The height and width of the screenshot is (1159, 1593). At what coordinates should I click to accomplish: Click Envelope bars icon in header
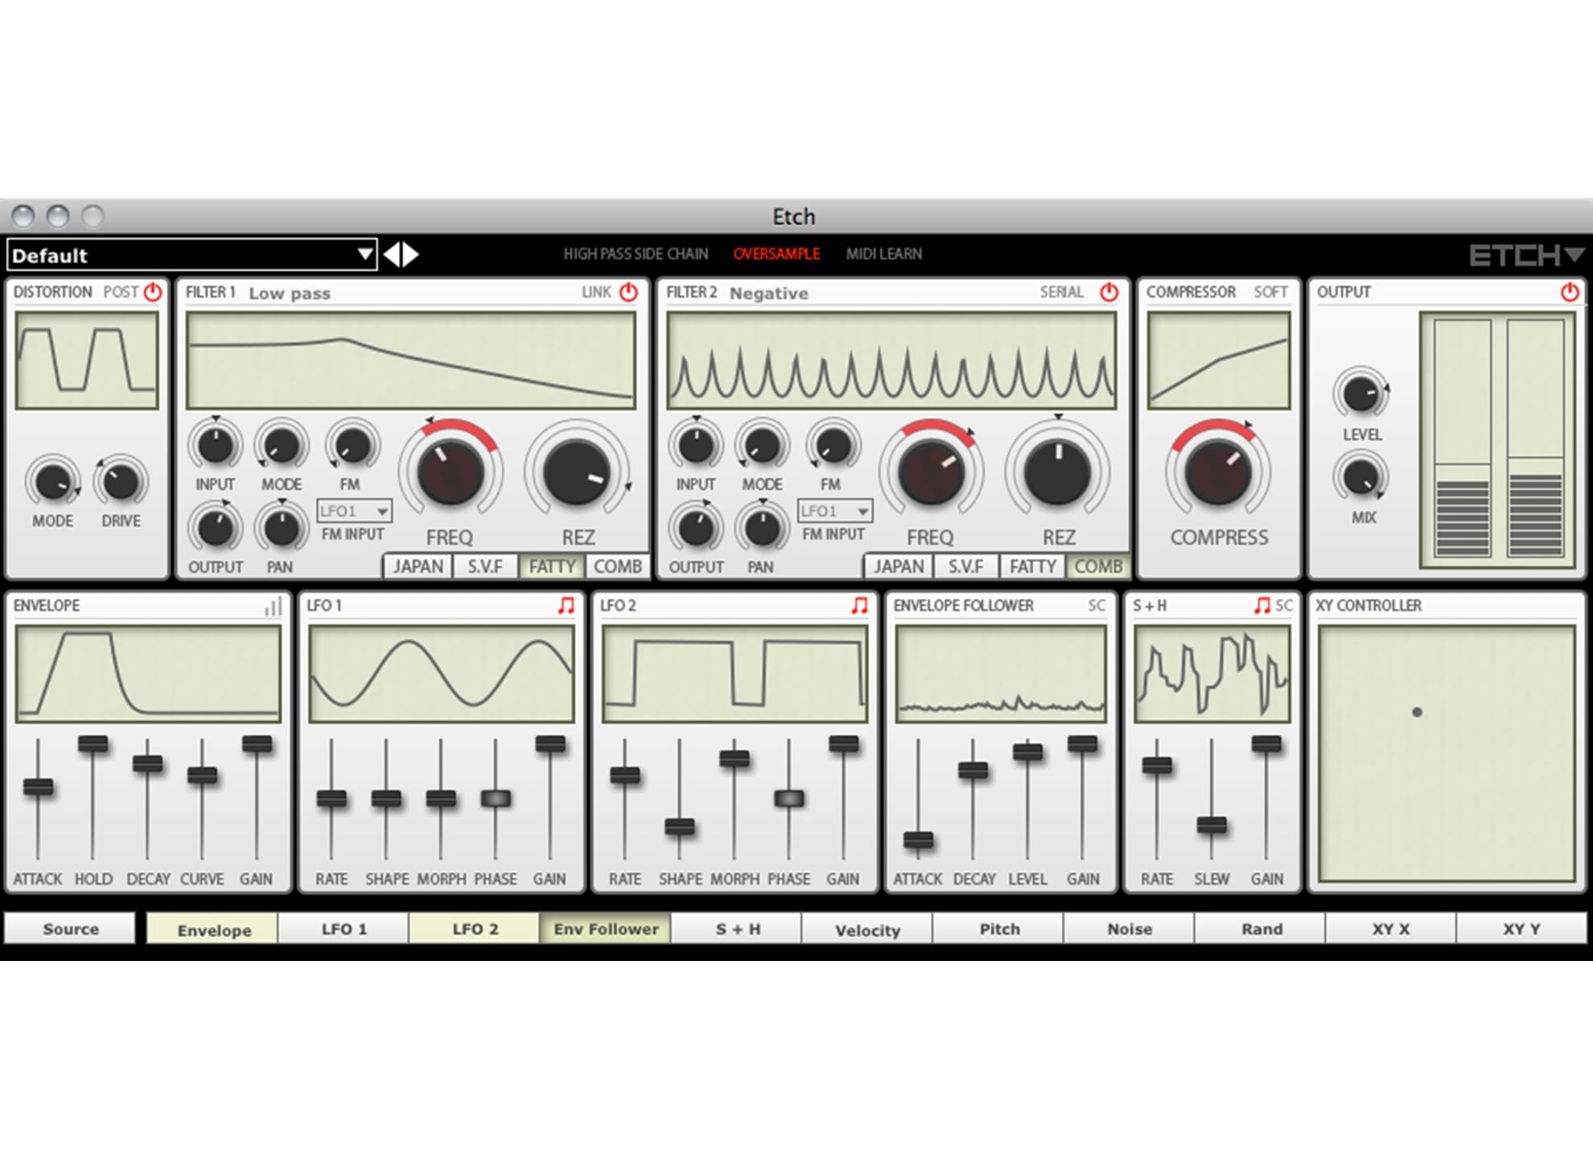click(x=274, y=607)
